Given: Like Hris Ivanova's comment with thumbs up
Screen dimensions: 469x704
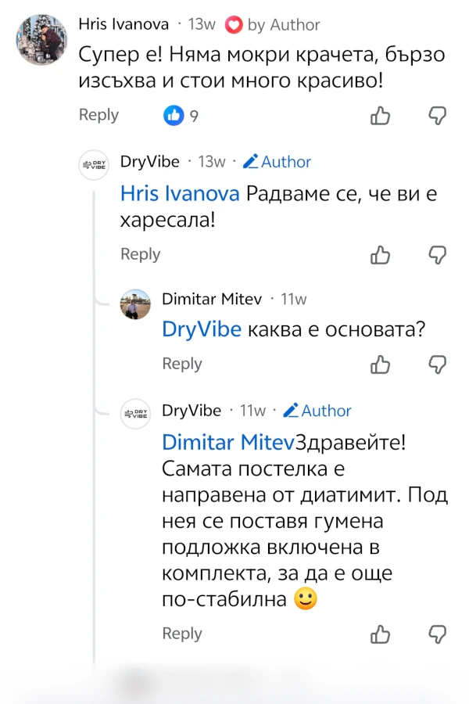Looking at the screenshot, I should (x=381, y=116).
